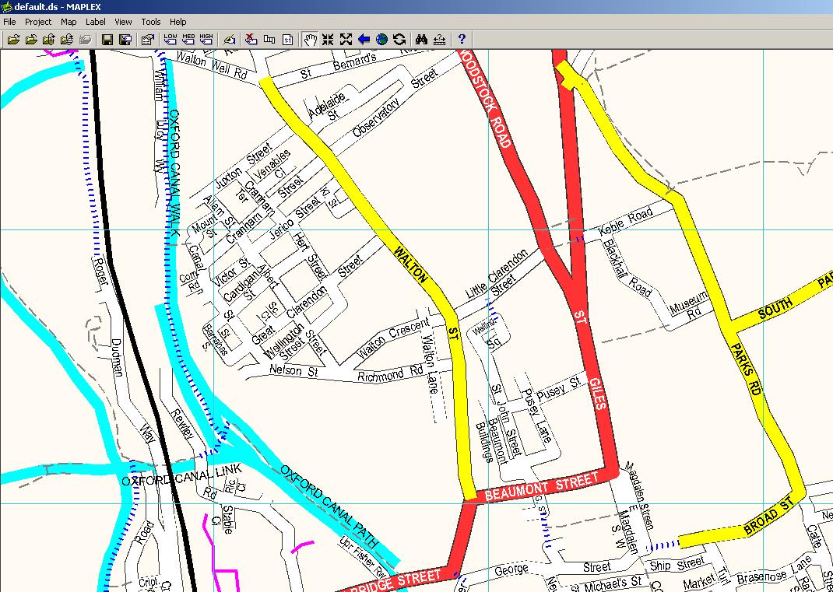The image size is (833, 592).
Task: Click the OXFORD CANAL WALK label
Action: click(x=175, y=173)
